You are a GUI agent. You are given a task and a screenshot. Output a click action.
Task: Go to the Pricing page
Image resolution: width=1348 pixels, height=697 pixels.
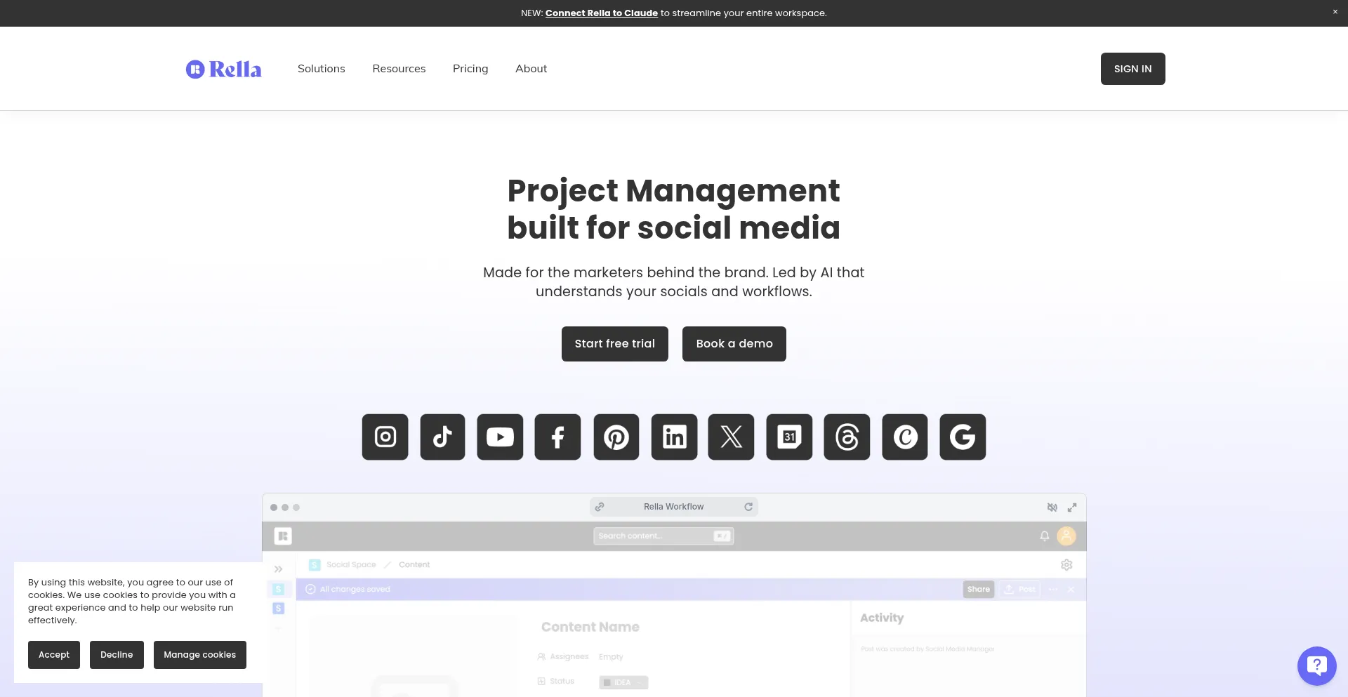470,69
